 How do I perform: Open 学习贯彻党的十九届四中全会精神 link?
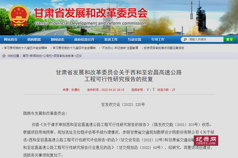(x=74, y=48)
